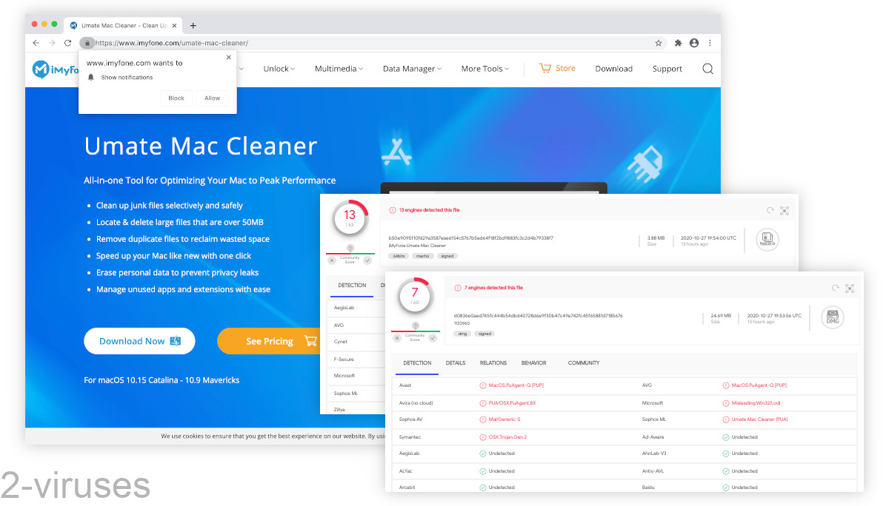Click the F-Secure row in the 13-engine report
Screen dimensions: 889x506
point(356,359)
